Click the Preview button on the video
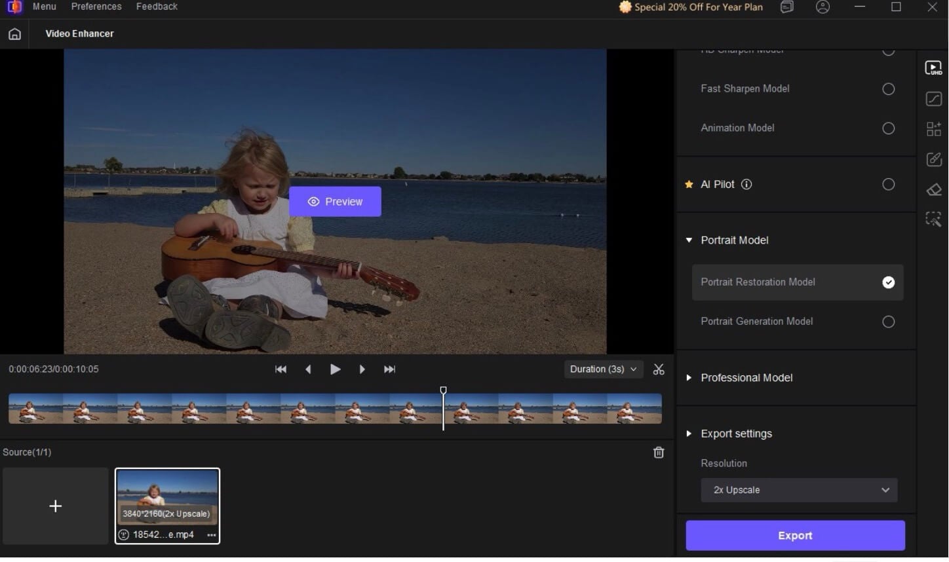Viewport: 949px width, 562px height. (335, 202)
